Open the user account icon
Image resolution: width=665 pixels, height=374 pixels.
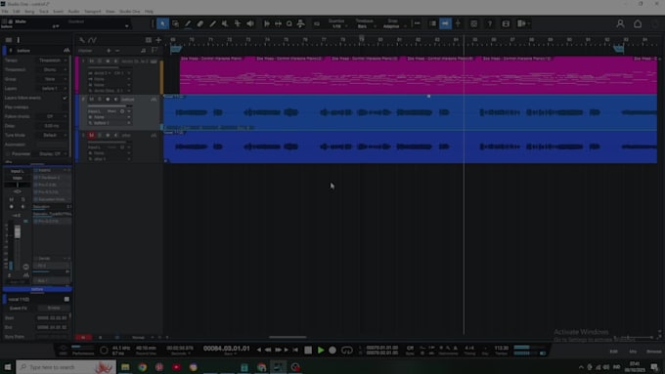click(620, 23)
